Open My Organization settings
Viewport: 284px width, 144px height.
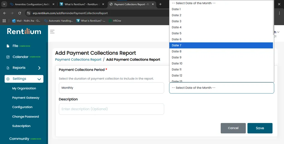point(24,88)
